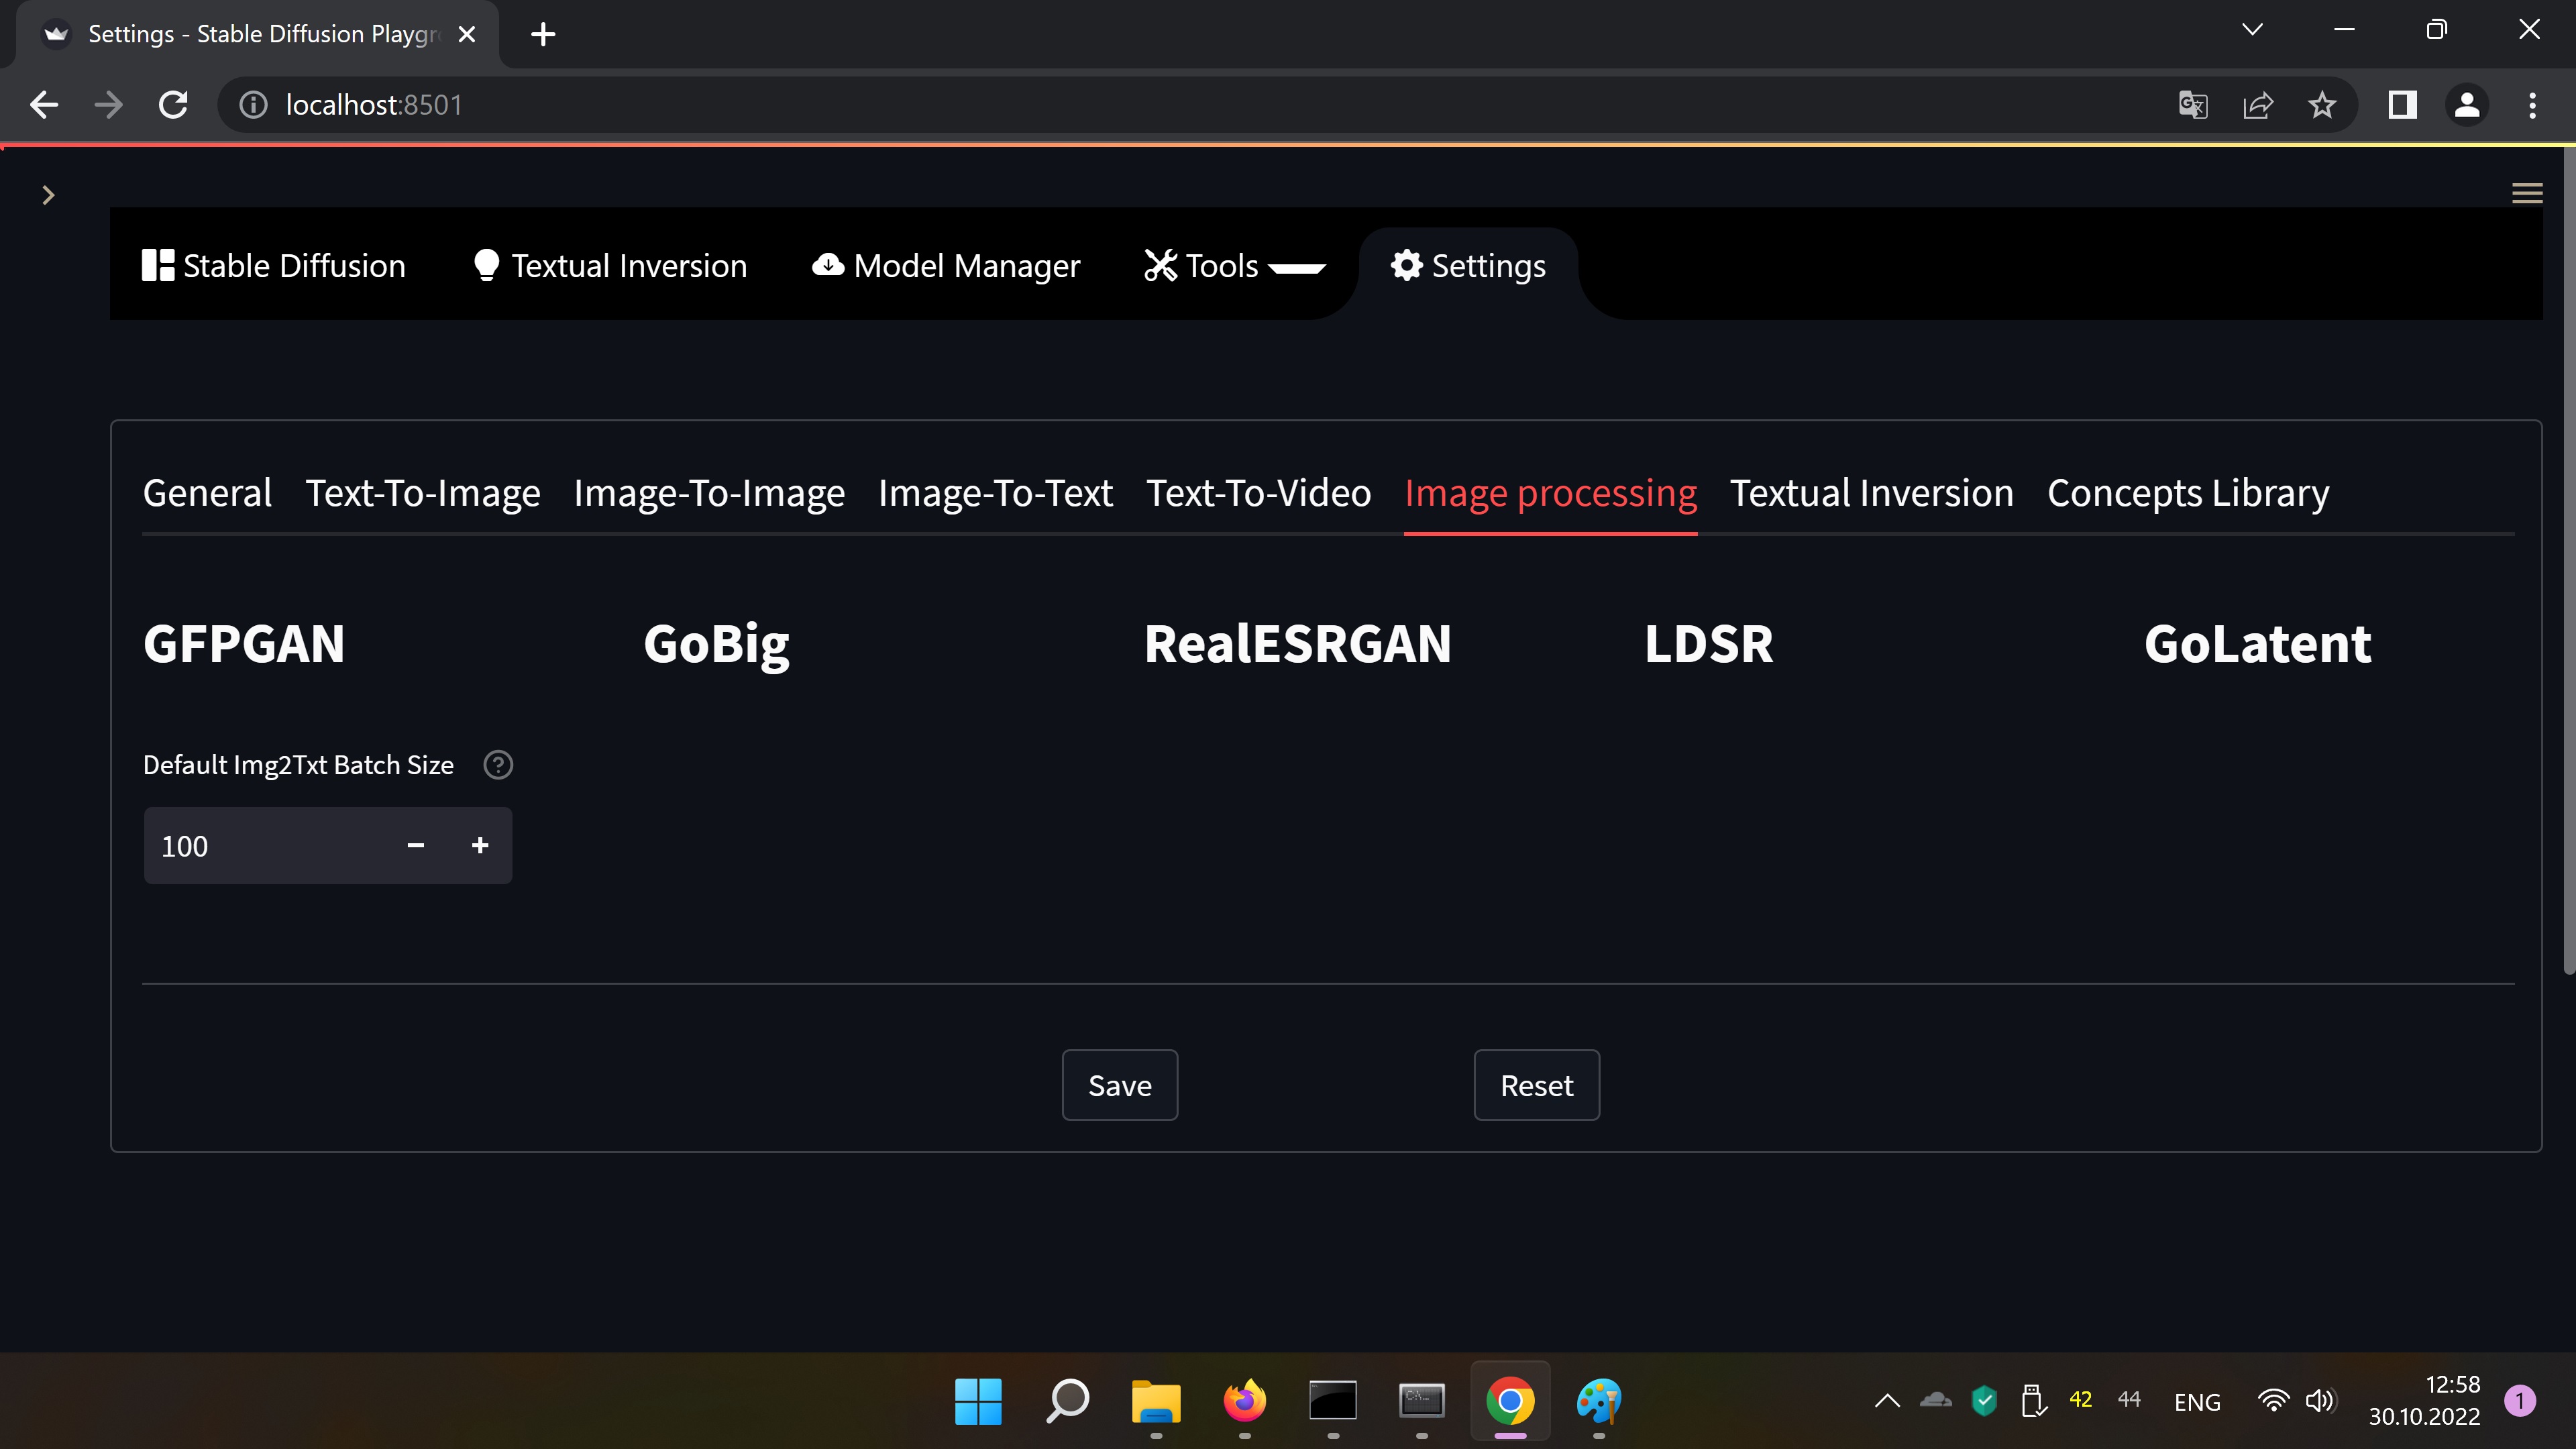Open Firefox from the taskbar
This screenshot has width=2576, height=1449.
(1243, 1401)
